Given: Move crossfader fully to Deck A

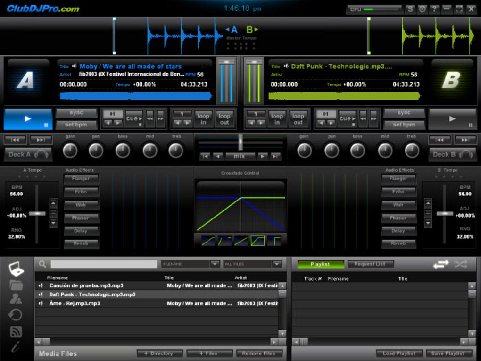Looking at the screenshot, I should 205,157.
